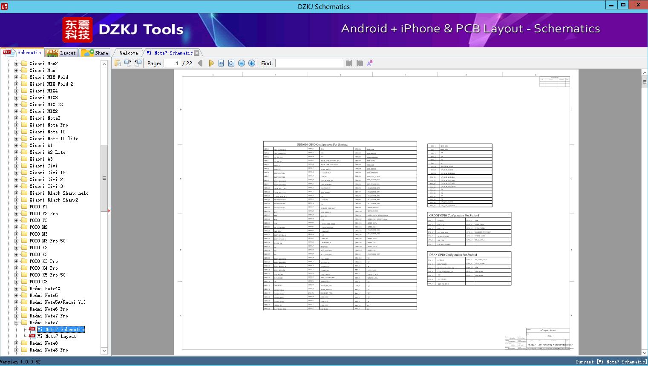Screen dimensions: 648x366
Task: Click the fit whole page icon
Action: (231, 63)
